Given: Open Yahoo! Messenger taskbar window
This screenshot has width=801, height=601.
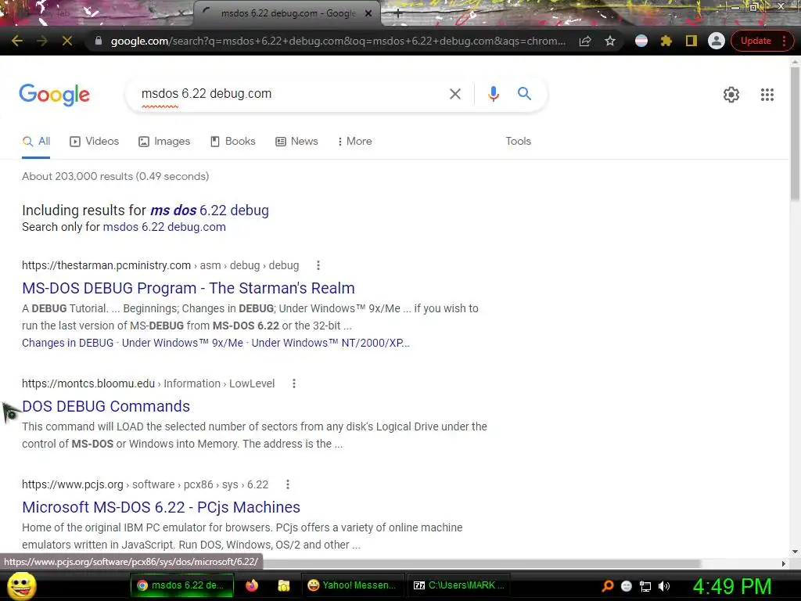Looking at the screenshot, I should [x=353, y=585].
